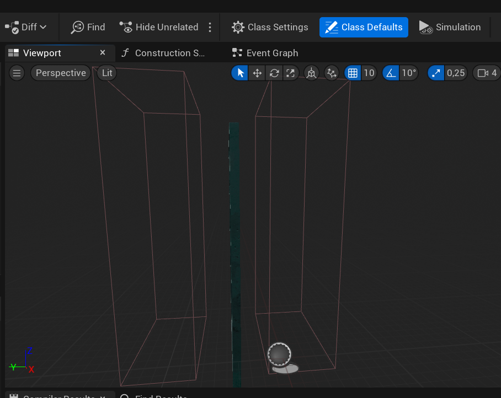The image size is (501, 398).
Task: Click Hide Unrelated in the toolbar
Action: coord(159,26)
